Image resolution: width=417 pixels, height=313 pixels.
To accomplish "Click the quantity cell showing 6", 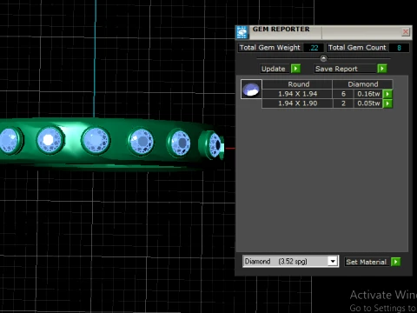I will click(x=343, y=94).
